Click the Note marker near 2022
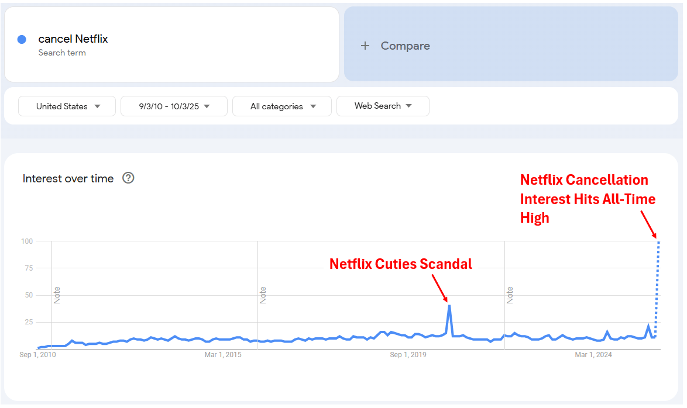Viewport: 687px width, 408px height. coord(510,295)
